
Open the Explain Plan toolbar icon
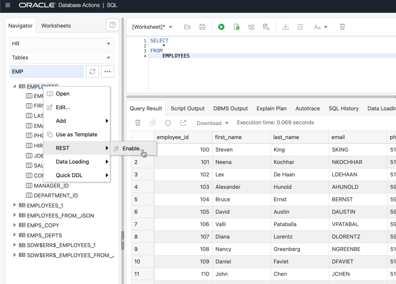(251, 27)
